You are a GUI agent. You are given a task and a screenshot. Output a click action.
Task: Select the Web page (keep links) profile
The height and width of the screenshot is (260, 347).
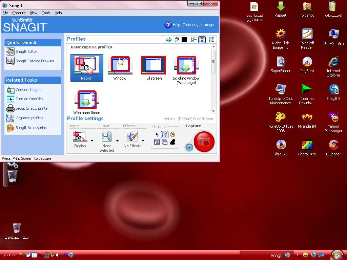point(87,102)
